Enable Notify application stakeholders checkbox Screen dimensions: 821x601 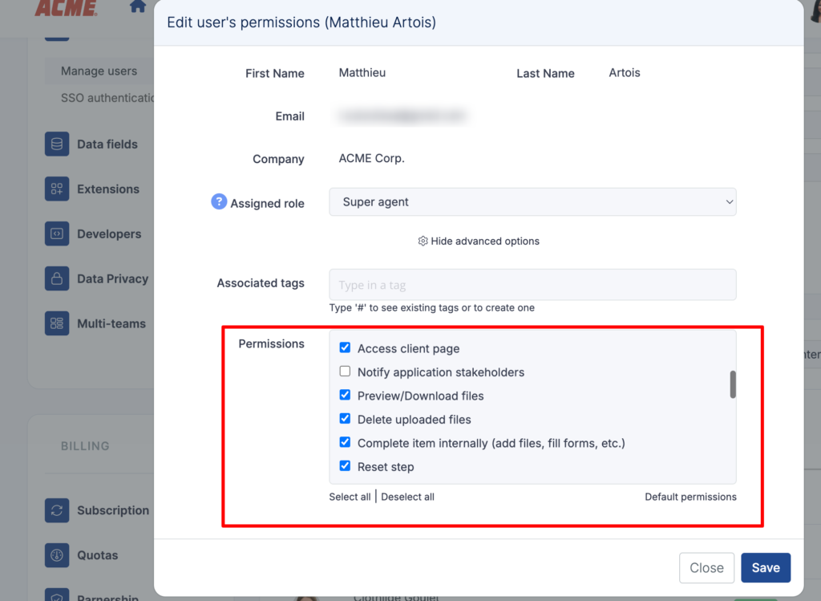[x=345, y=372]
